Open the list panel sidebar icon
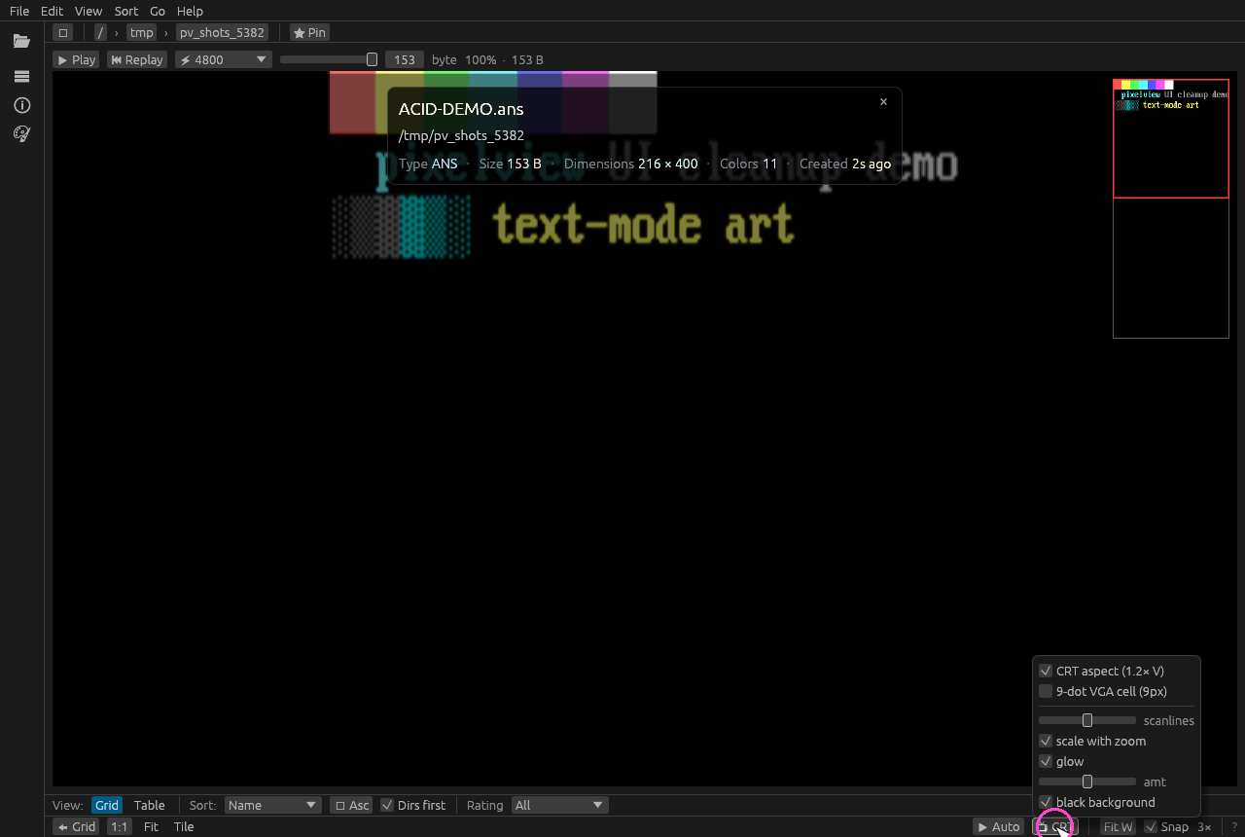1245x837 pixels. click(x=21, y=76)
